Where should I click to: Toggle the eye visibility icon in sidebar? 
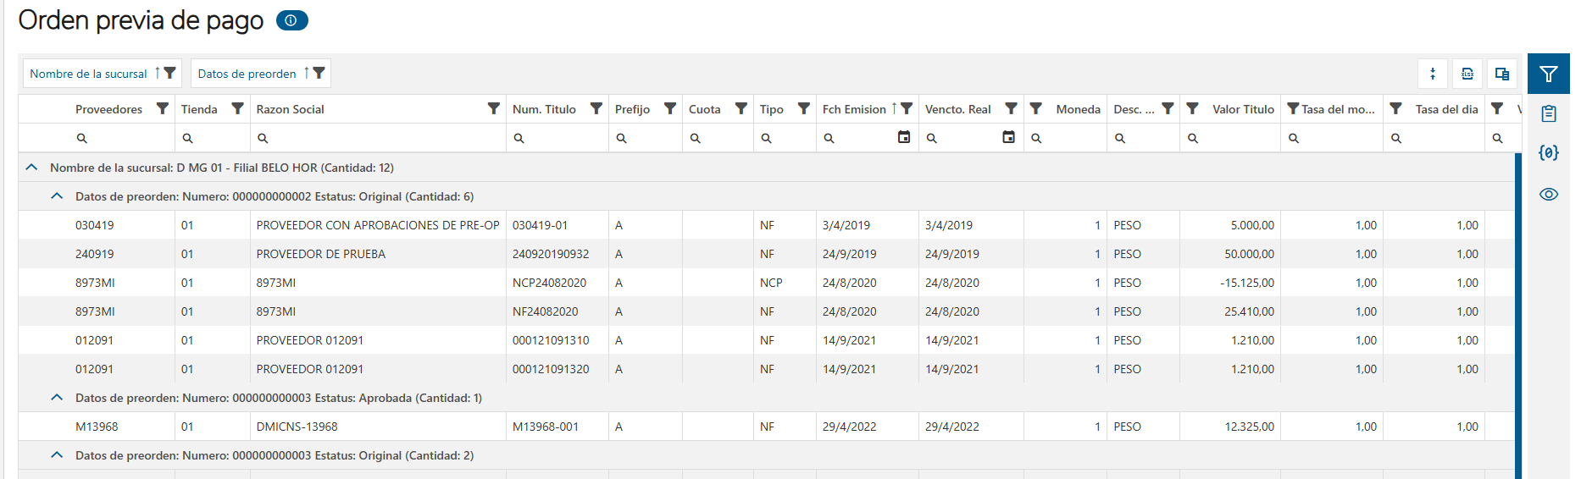[1549, 194]
